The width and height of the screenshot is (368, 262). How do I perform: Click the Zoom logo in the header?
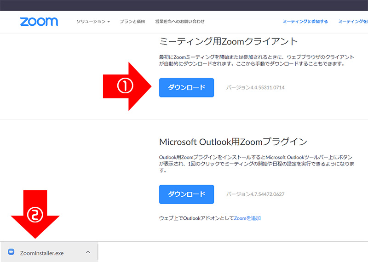[39, 22]
